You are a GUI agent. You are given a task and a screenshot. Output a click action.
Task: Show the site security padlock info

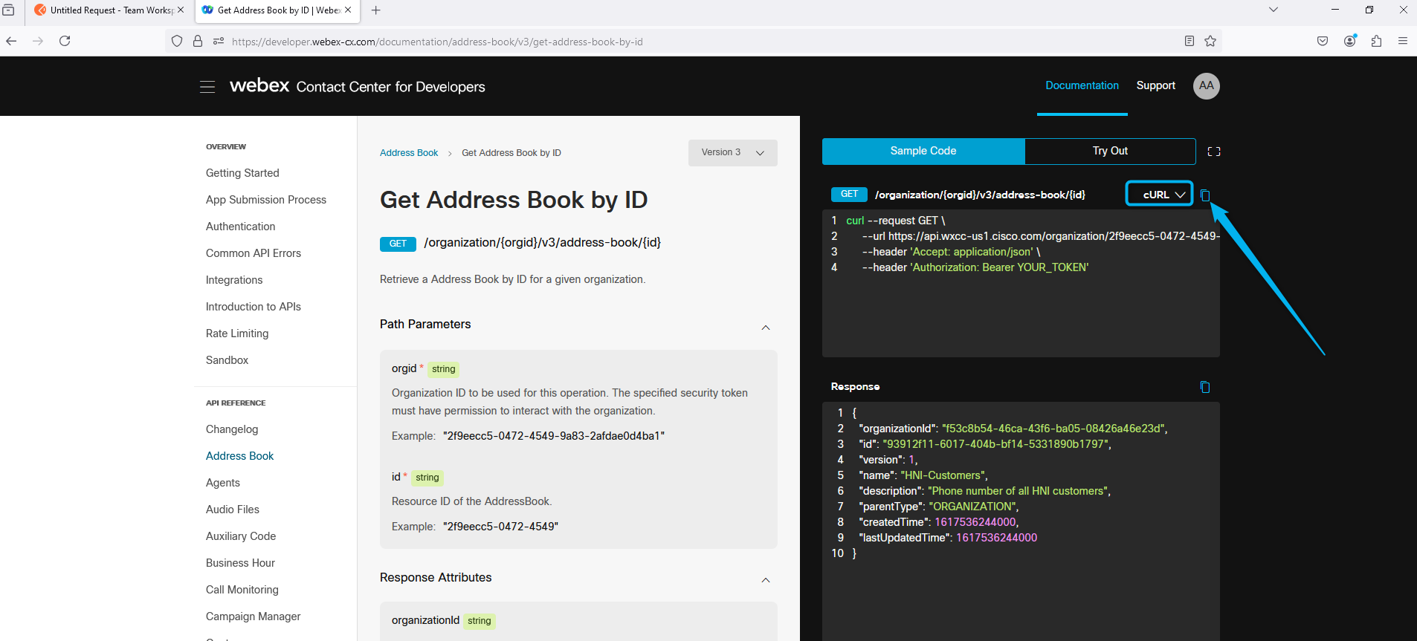198,41
